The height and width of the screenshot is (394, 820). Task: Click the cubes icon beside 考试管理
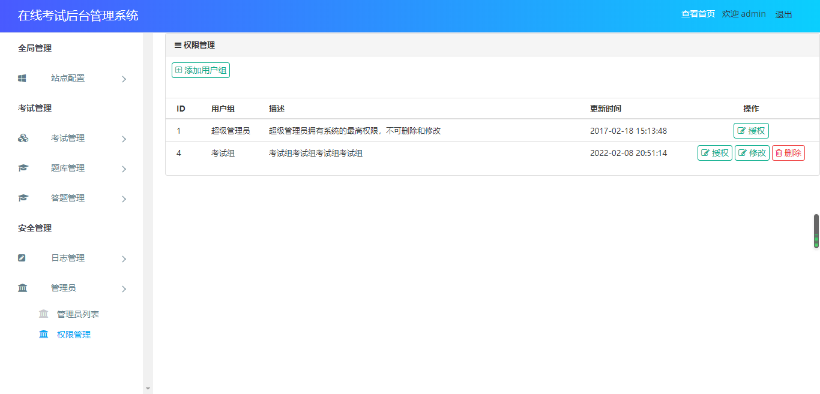(x=23, y=138)
